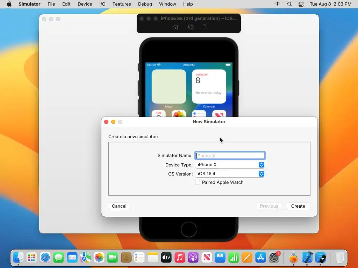Image resolution: width=358 pixels, height=268 pixels.
Task: Open App Store from the Dock
Action: [x=260, y=258]
